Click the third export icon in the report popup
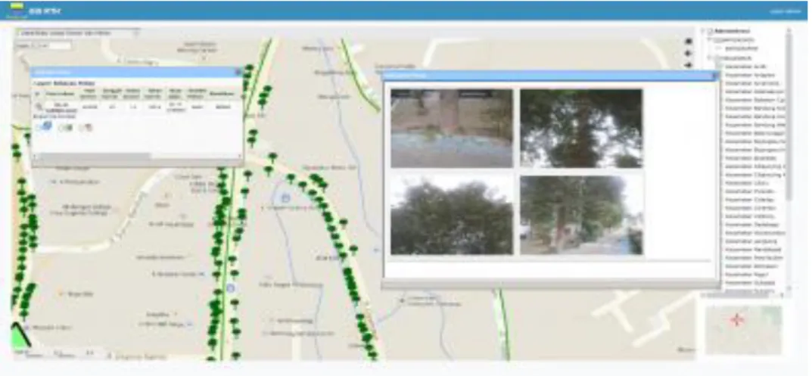This screenshot has width=812, height=376. (88, 127)
